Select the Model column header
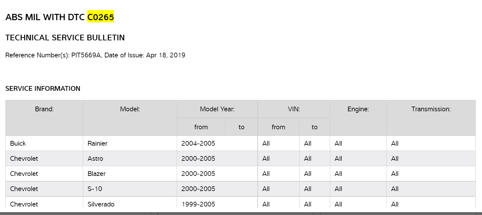This screenshot has width=482, height=215. pos(130,109)
